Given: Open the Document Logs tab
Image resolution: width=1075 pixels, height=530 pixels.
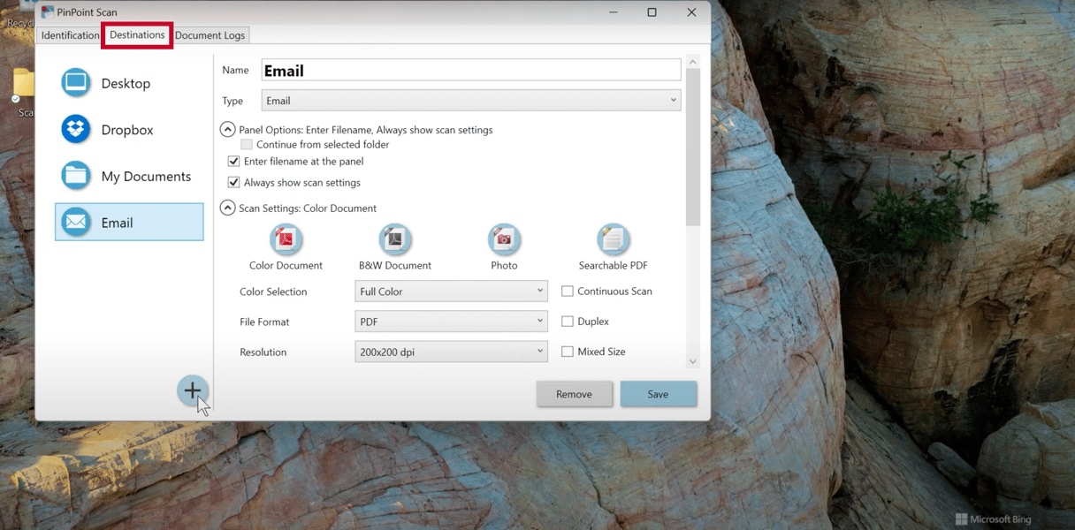Looking at the screenshot, I should point(210,35).
